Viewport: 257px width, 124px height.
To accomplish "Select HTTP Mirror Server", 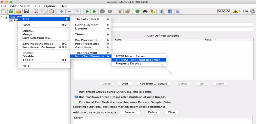I will point(139,56).
